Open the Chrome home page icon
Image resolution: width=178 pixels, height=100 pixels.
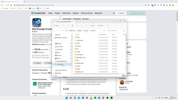(11, 5)
